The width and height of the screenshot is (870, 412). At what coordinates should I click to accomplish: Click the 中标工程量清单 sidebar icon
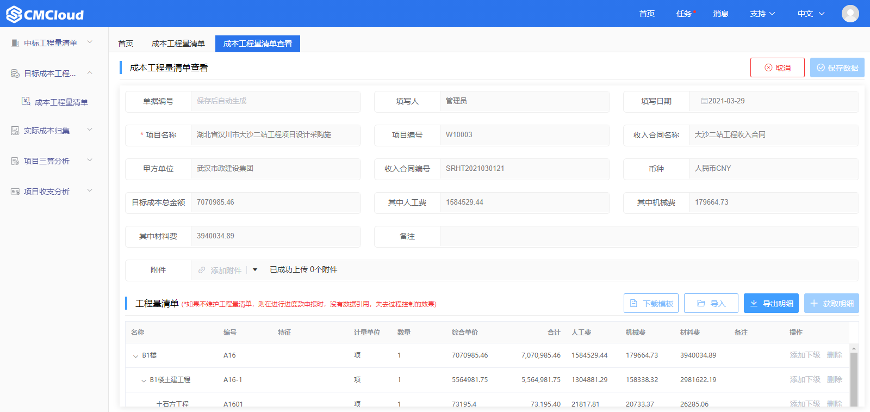pos(15,43)
